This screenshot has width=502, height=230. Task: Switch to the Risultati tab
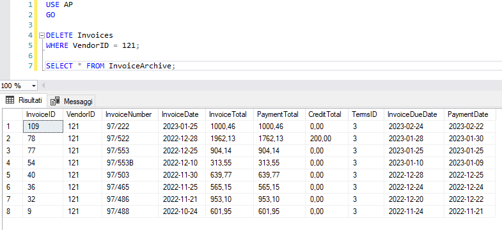coord(24,100)
